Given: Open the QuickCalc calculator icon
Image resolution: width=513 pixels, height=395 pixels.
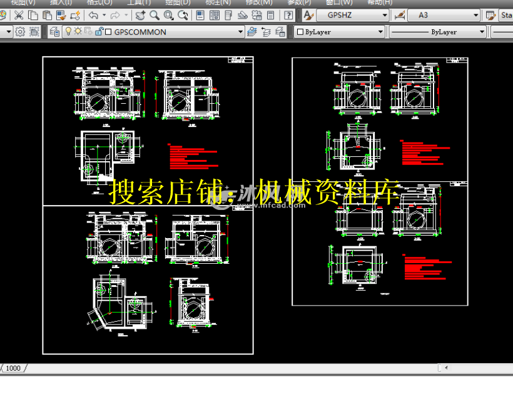Looking at the screenshot, I should 270,15.
